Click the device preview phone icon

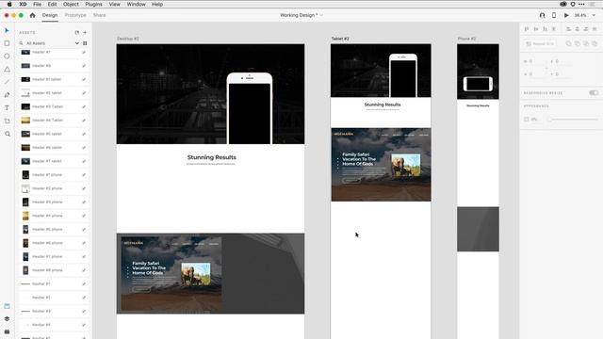coord(554,15)
